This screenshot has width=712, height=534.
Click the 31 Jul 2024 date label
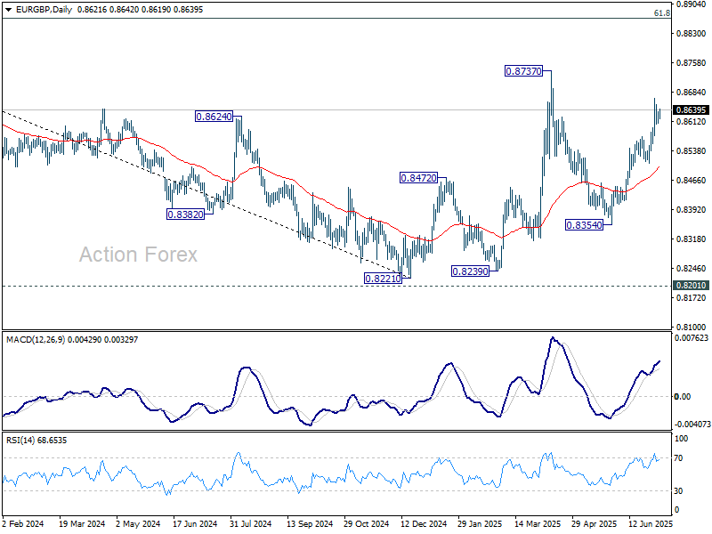tap(251, 523)
